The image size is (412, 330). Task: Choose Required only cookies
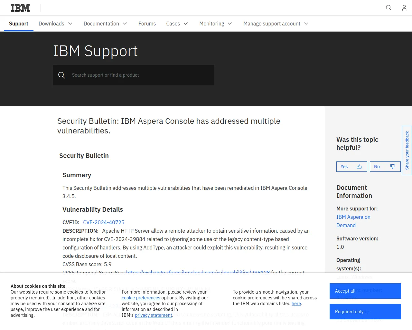365,312
